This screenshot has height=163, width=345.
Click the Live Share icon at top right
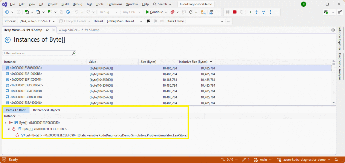click(339, 12)
